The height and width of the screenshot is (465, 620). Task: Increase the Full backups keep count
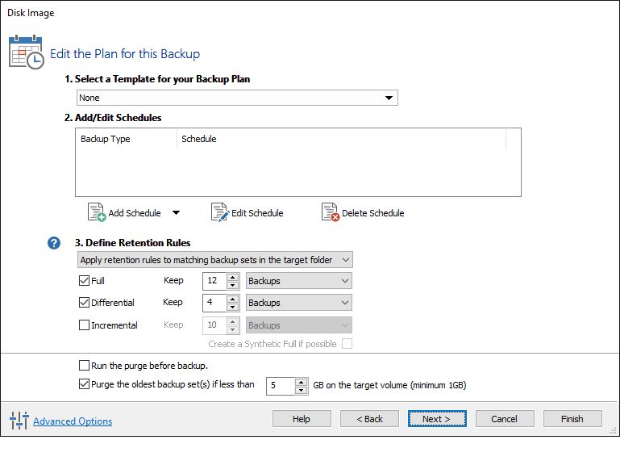tap(232, 277)
